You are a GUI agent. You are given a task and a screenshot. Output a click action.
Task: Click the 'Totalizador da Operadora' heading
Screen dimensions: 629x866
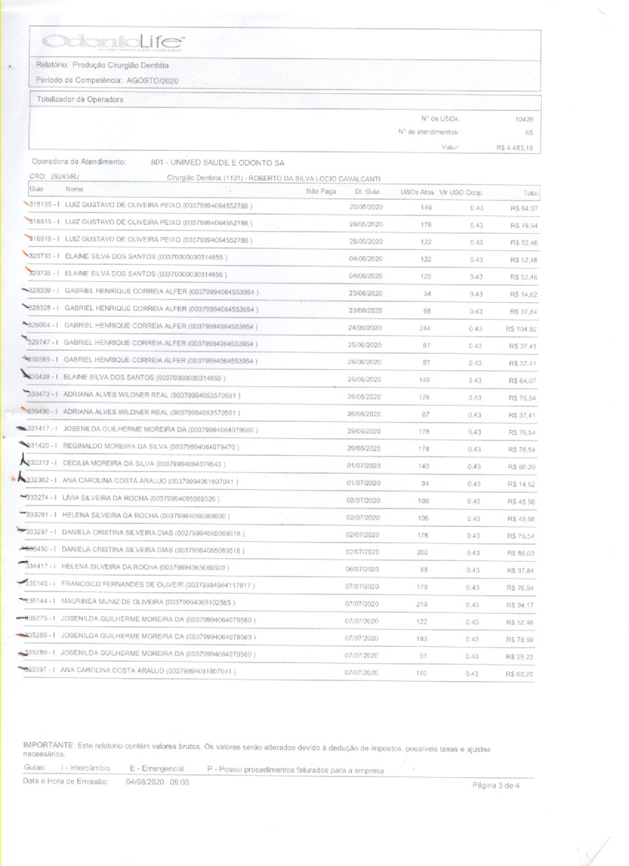point(80,100)
